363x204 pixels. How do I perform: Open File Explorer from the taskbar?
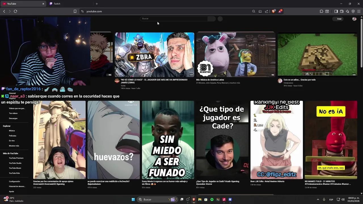click(200, 199)
